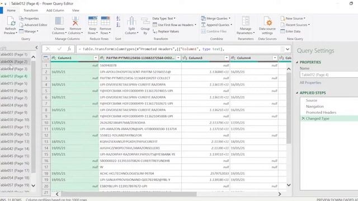This screenshot has width=358, height=201.
Task: Click the cell 160940078 in row 1
Action: tap(140, 65)
